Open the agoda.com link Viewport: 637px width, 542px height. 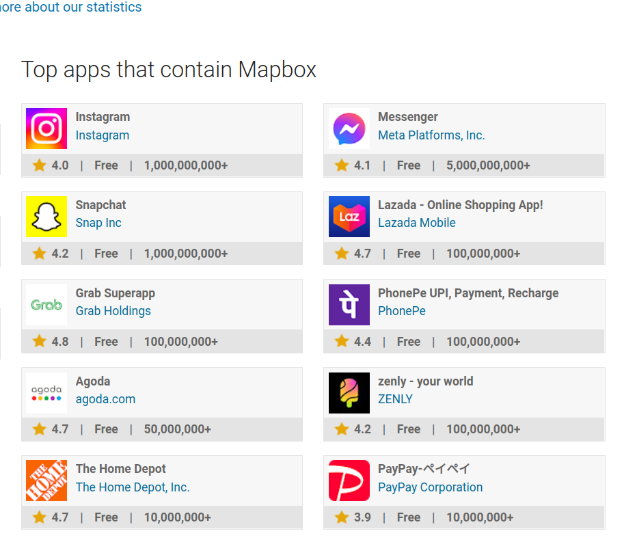point(105,398)
